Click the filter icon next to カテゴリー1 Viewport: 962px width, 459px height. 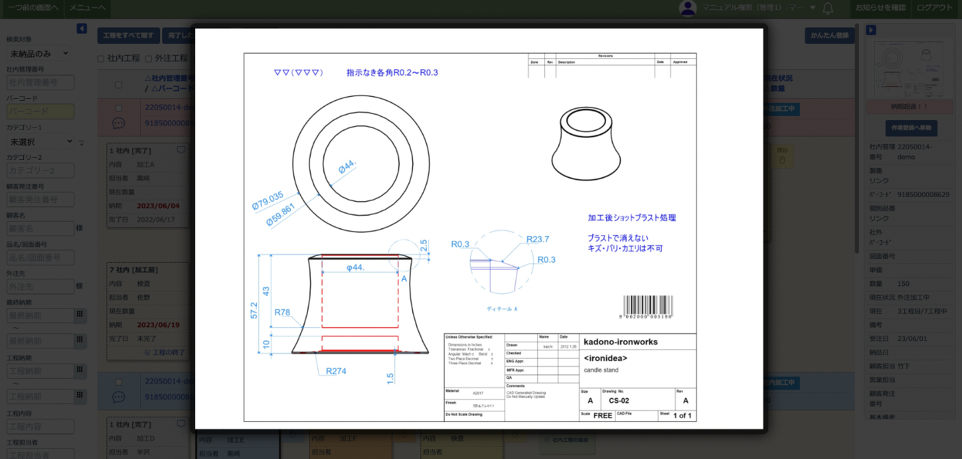81,142
